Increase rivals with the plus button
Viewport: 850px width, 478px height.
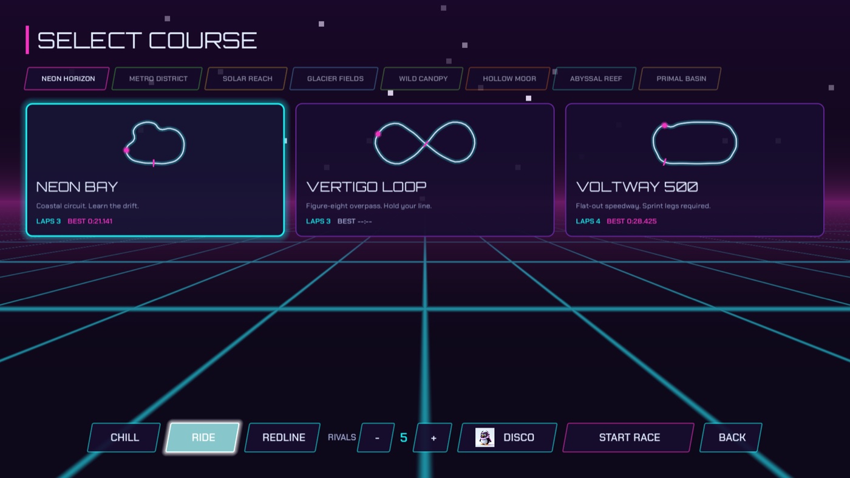433,437
